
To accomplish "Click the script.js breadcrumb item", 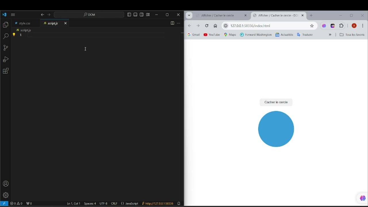I will pyautogui.click(x=24, y=30).
